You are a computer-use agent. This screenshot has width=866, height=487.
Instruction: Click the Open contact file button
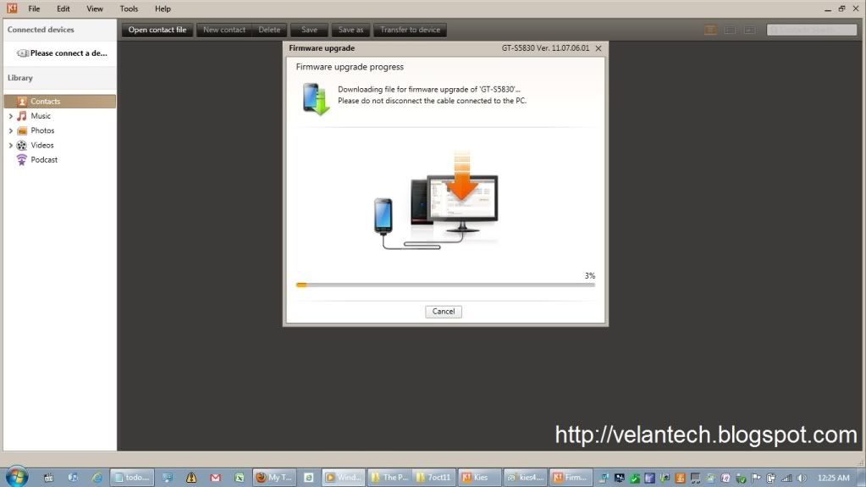click(157, 30)
